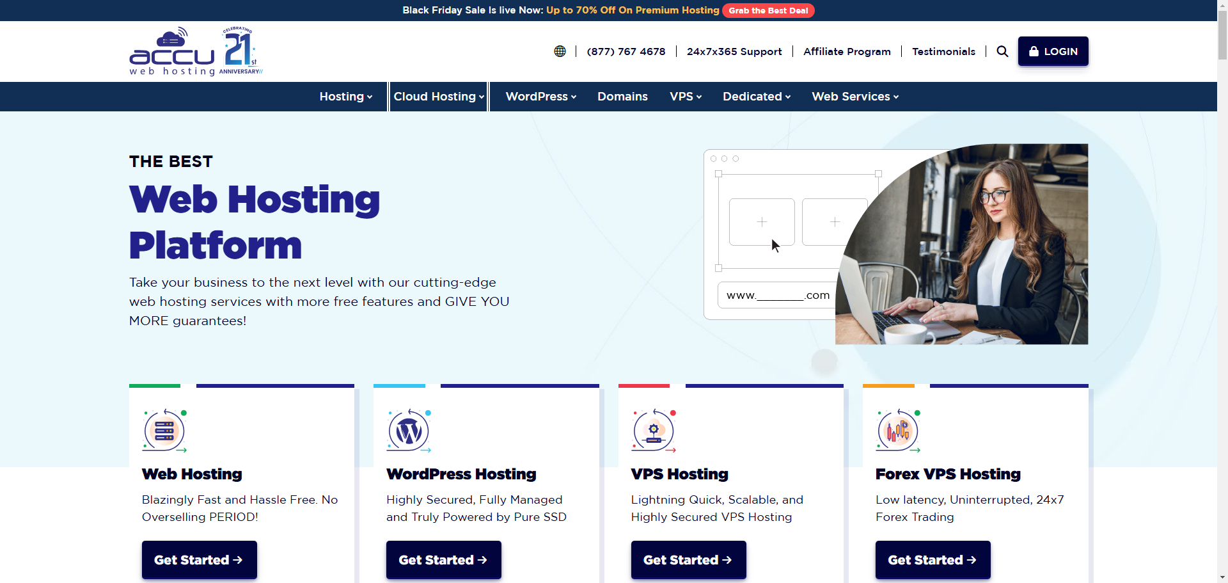Click the WordPress Hosting card heading

click(461, 474)
